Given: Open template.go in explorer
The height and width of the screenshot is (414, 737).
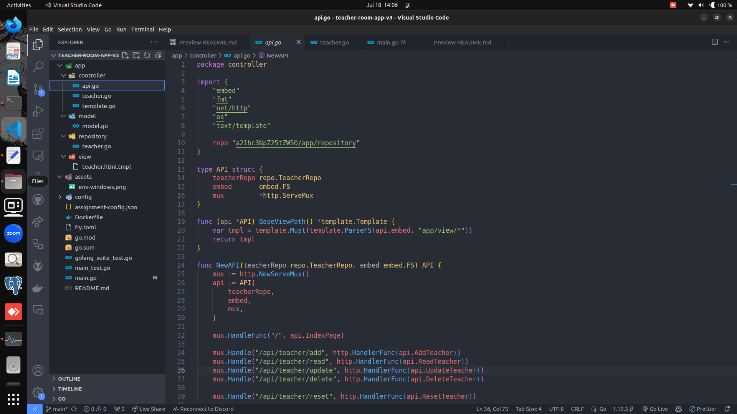Looking at the screenshot, I should (99, 106).
